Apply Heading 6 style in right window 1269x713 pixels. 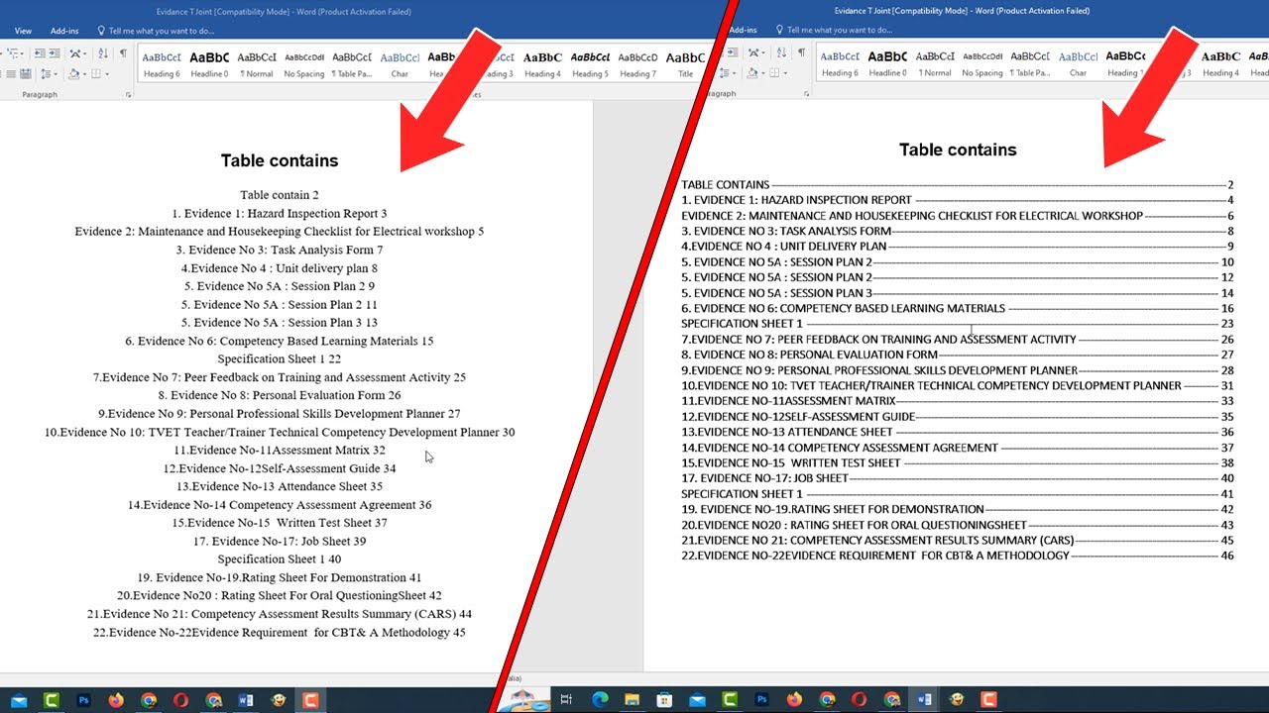coord(840,63)
